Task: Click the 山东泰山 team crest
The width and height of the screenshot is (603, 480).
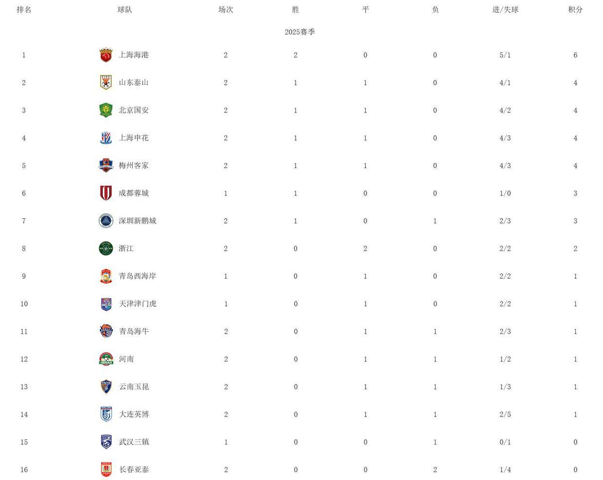Action: (106, 82)
